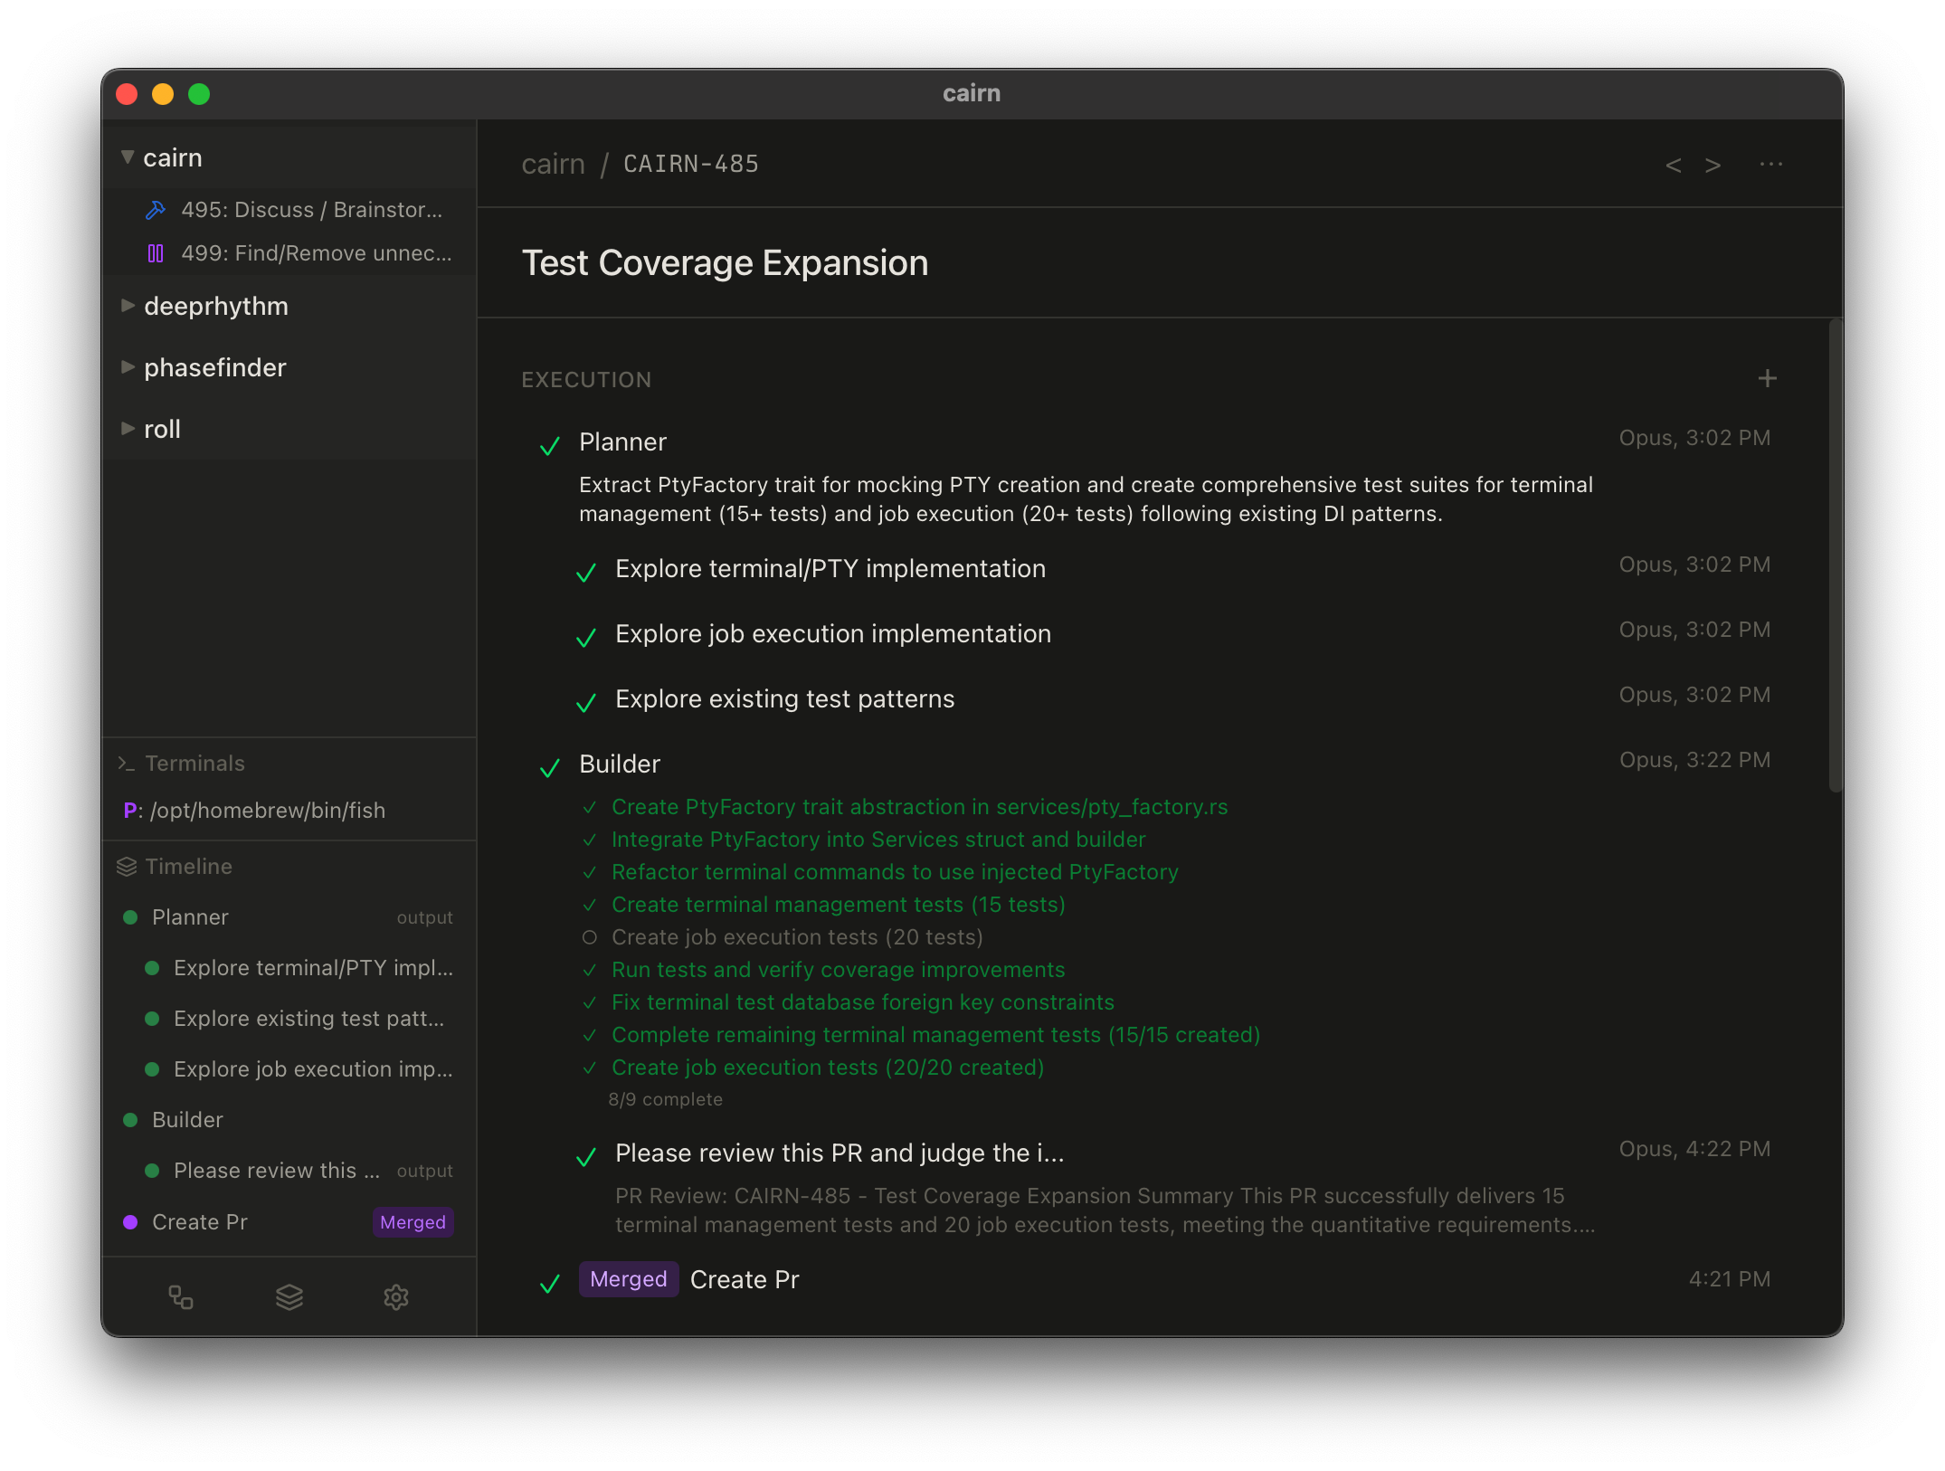1945x1471 pixels.
Task: Click the vertical scrollbar in execution panel
Action: tap(1835, 555)
